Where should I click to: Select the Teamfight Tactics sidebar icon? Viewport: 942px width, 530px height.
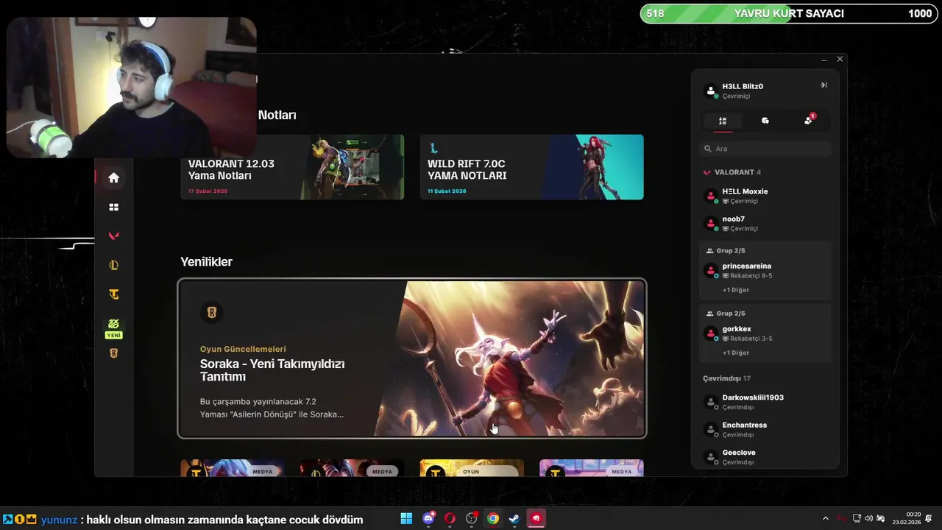pyautogui.click(x=113, y=294)
